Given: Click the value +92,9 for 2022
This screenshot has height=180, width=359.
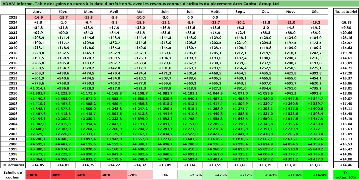Looking at the screenshot, I should tap(38, 33).
